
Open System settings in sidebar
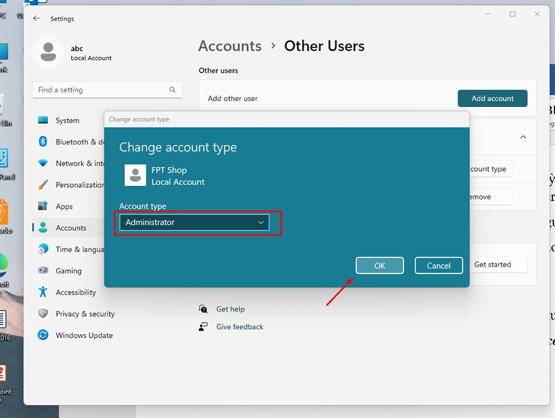[67, 120]
